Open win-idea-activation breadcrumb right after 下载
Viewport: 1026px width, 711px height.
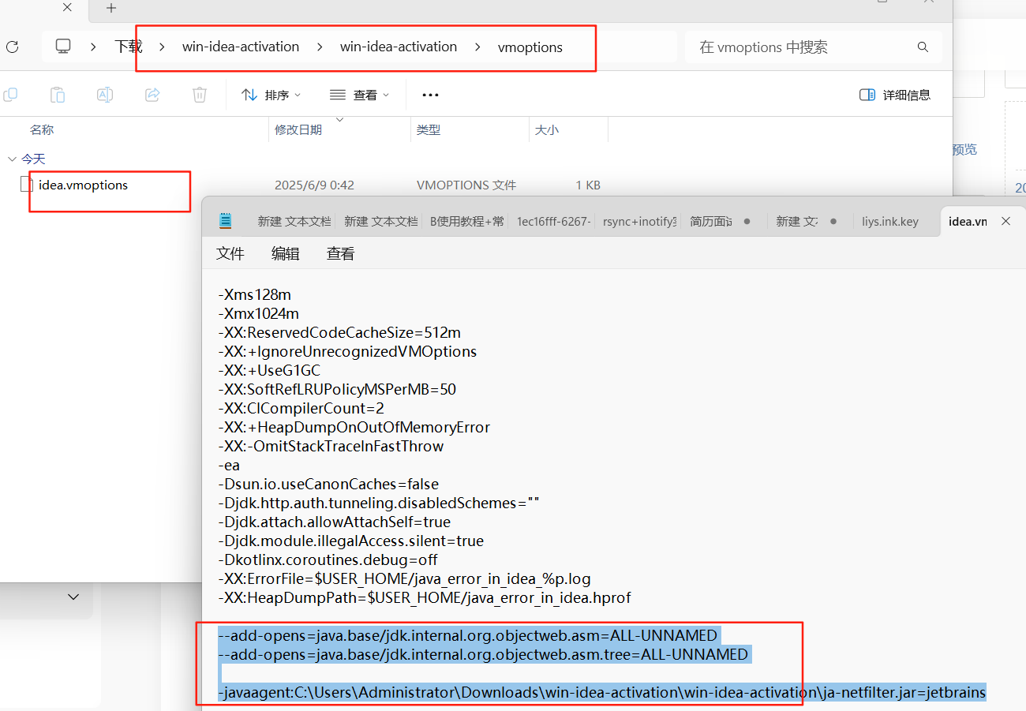pyautogui.click(x=241, y=47)
